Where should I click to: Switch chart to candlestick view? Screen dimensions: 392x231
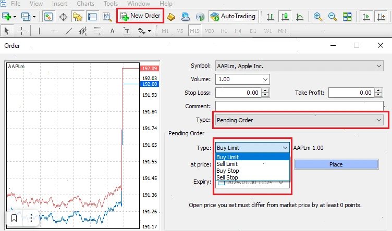285,16
